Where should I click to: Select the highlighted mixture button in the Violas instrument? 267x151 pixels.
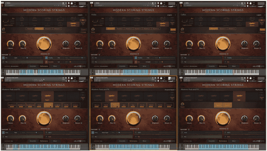tap(110, 29)
